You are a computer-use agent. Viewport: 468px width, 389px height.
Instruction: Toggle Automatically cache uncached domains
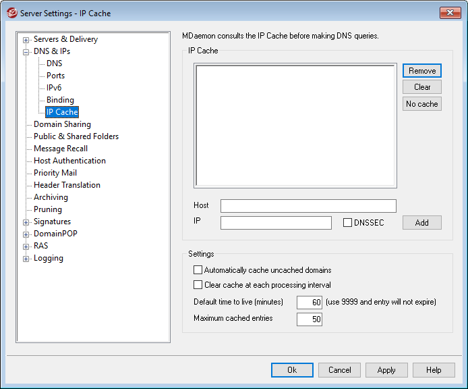tap(198, 270)
